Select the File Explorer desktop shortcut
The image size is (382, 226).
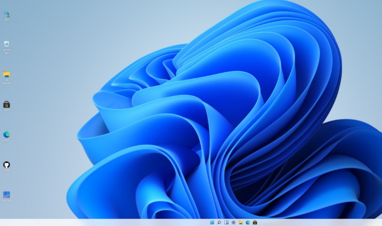[x=7, y=78]
